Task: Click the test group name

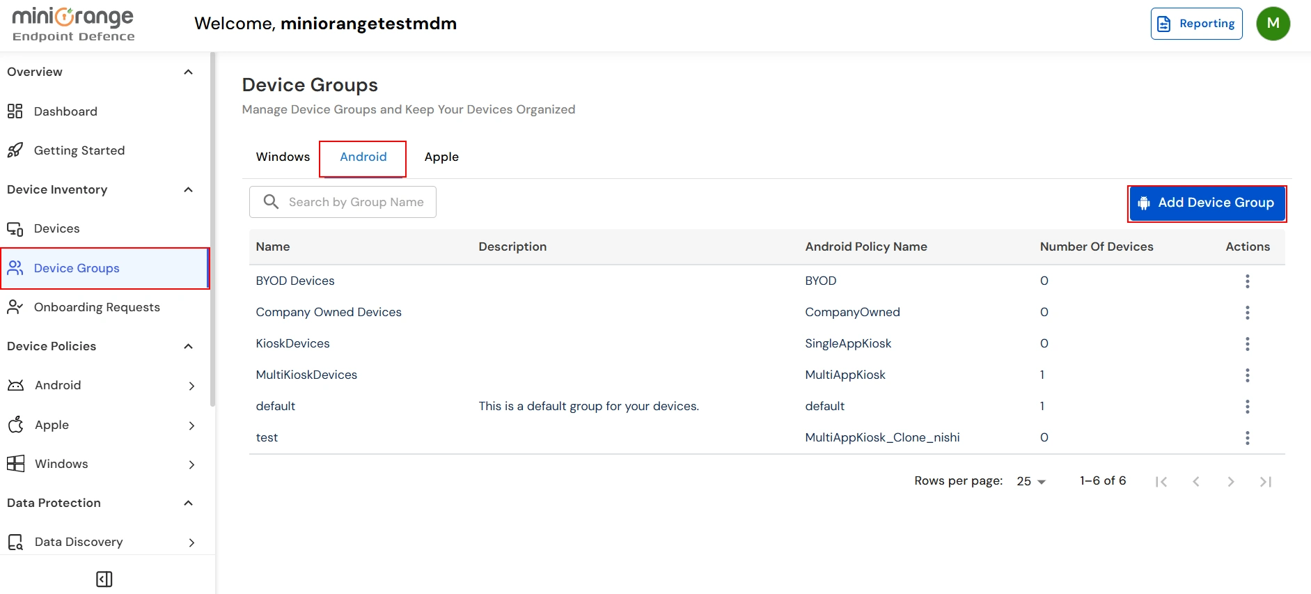Action: (267, 437)
